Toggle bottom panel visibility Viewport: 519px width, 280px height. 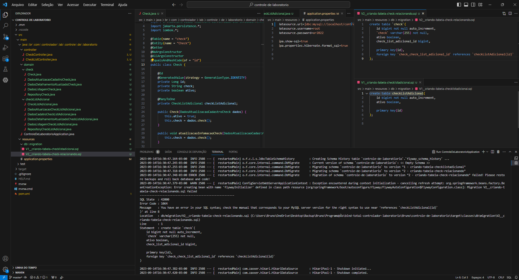(466, 5)
